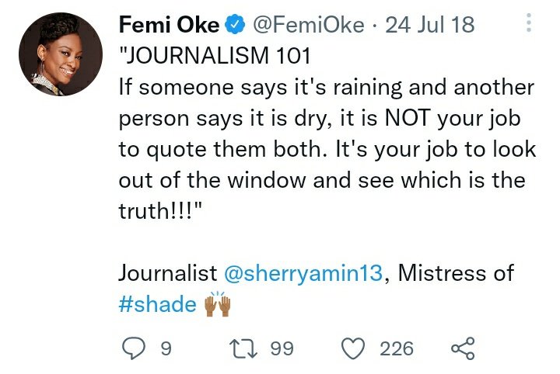Viewport: 560px width, 374px height.
Task: Open the share options icon
Action: click(x=463, y=348)
